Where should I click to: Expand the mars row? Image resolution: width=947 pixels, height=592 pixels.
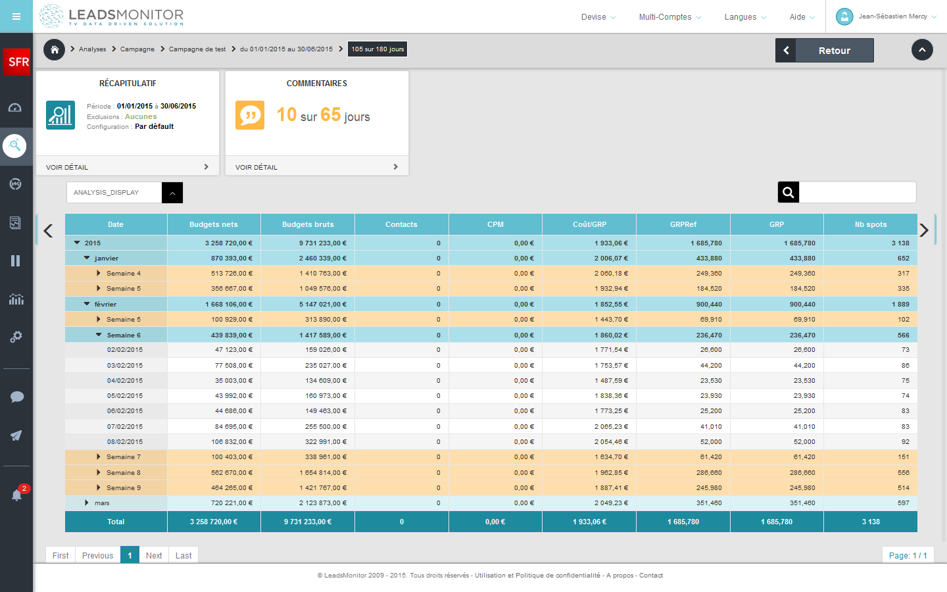pyautogui.click(x=87, y=503)
